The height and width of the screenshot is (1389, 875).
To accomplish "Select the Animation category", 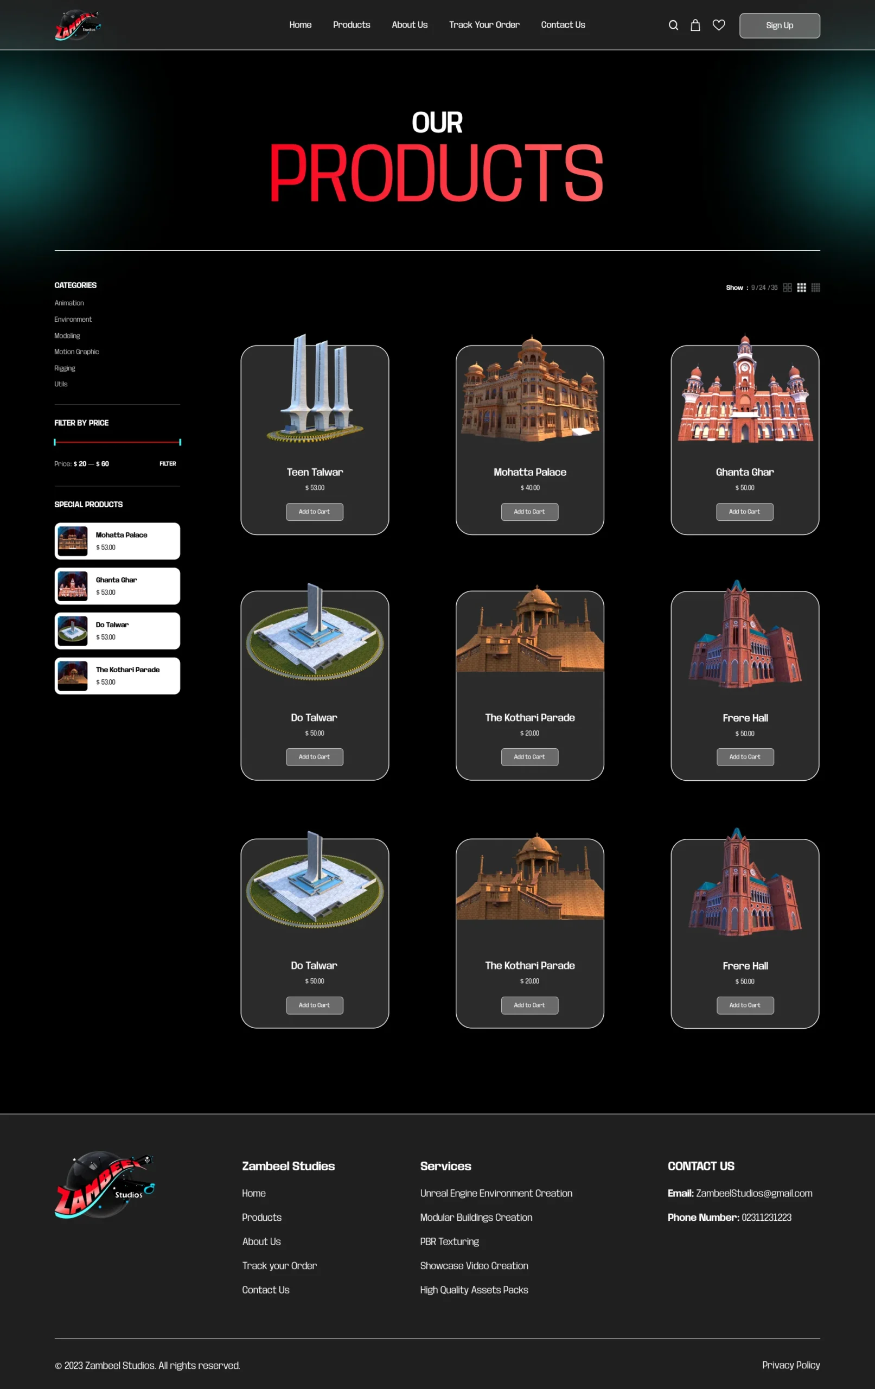I will [x=69, y=303].
